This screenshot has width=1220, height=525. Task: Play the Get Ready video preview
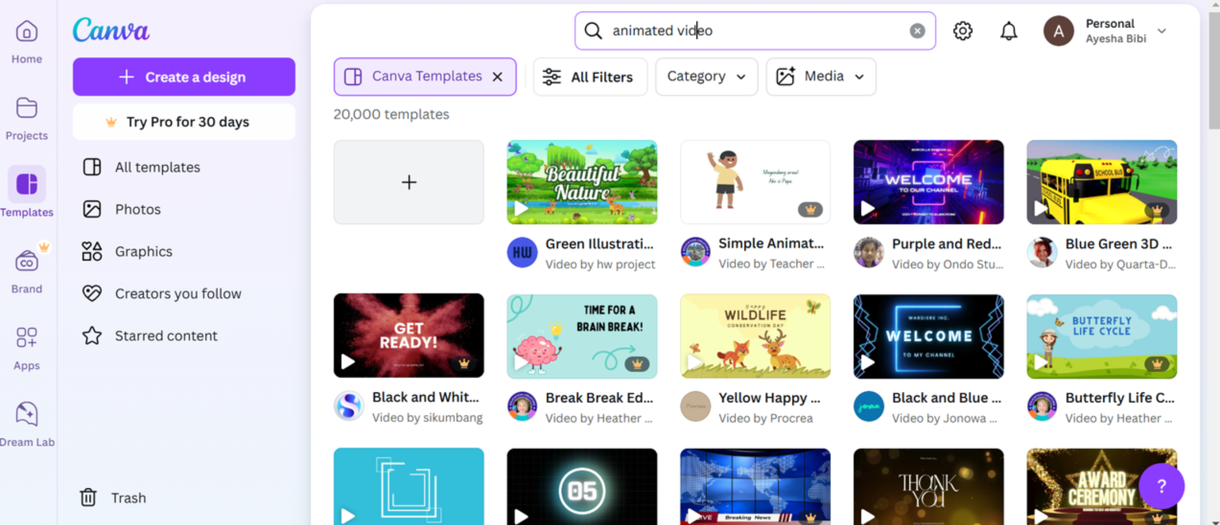(x=348, y=362)
